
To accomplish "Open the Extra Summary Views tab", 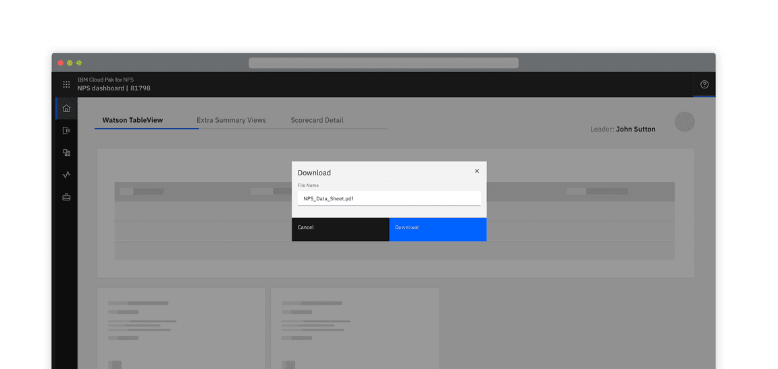I will click(x=231, y=120).
